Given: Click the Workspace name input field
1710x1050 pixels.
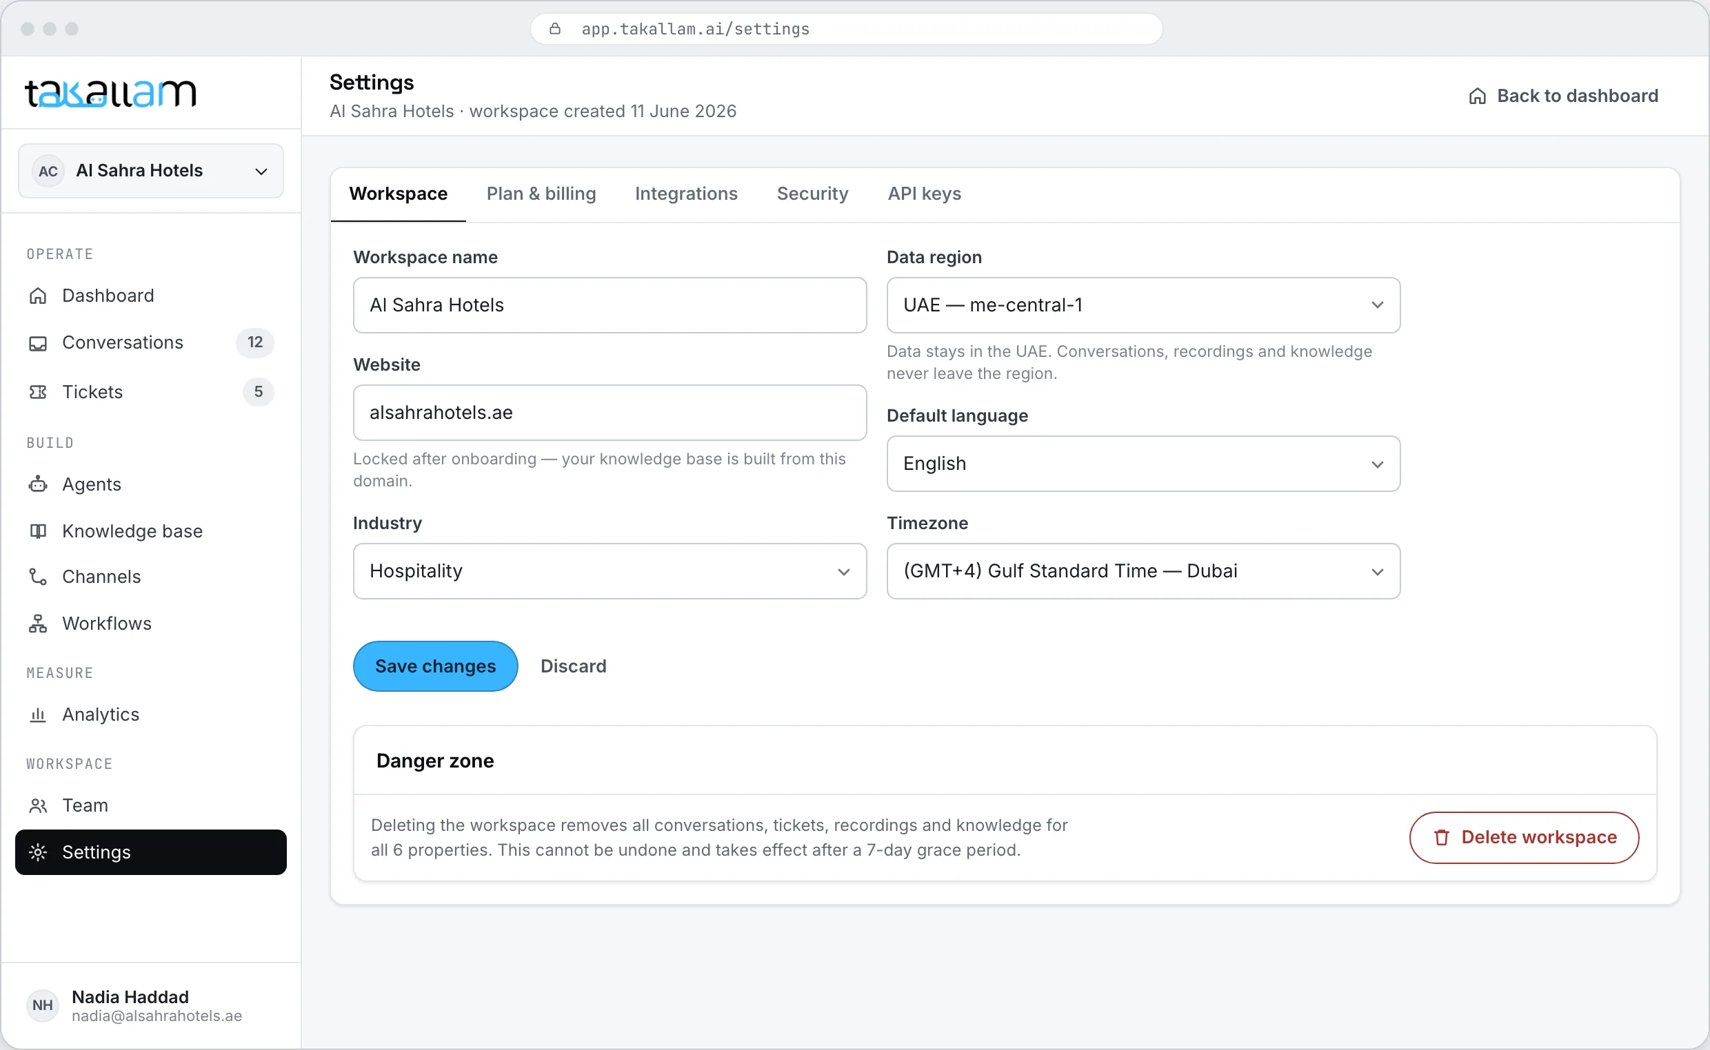Looking at the screenshot, I should pos(610,305).
